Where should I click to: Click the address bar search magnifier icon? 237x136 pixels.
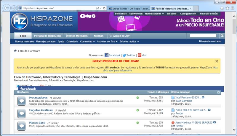pyautogui.click(x=97, y=8)
